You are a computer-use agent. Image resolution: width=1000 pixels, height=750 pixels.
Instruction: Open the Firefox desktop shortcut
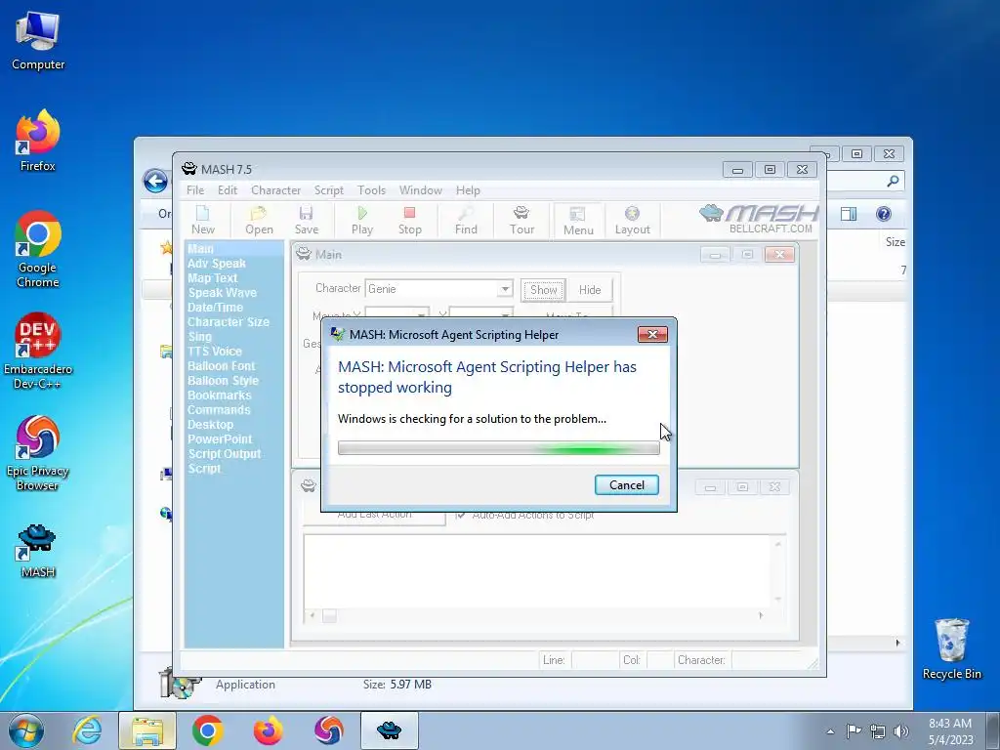pos(38,141)
